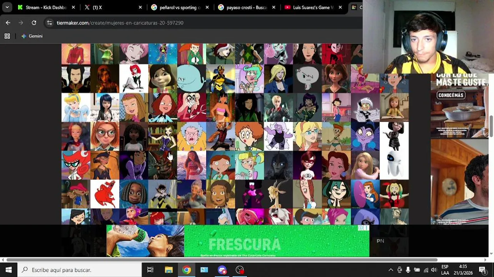Screen dimensions: 494x277
Task: Open the Chrome apps grid shortcut
Action: click(7, 36)
